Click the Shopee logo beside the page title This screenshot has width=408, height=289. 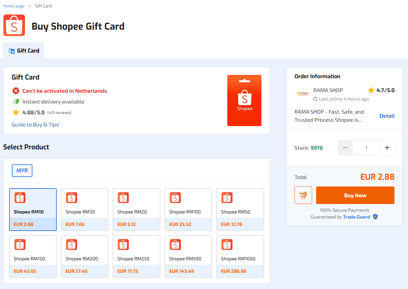coord(14,25)
